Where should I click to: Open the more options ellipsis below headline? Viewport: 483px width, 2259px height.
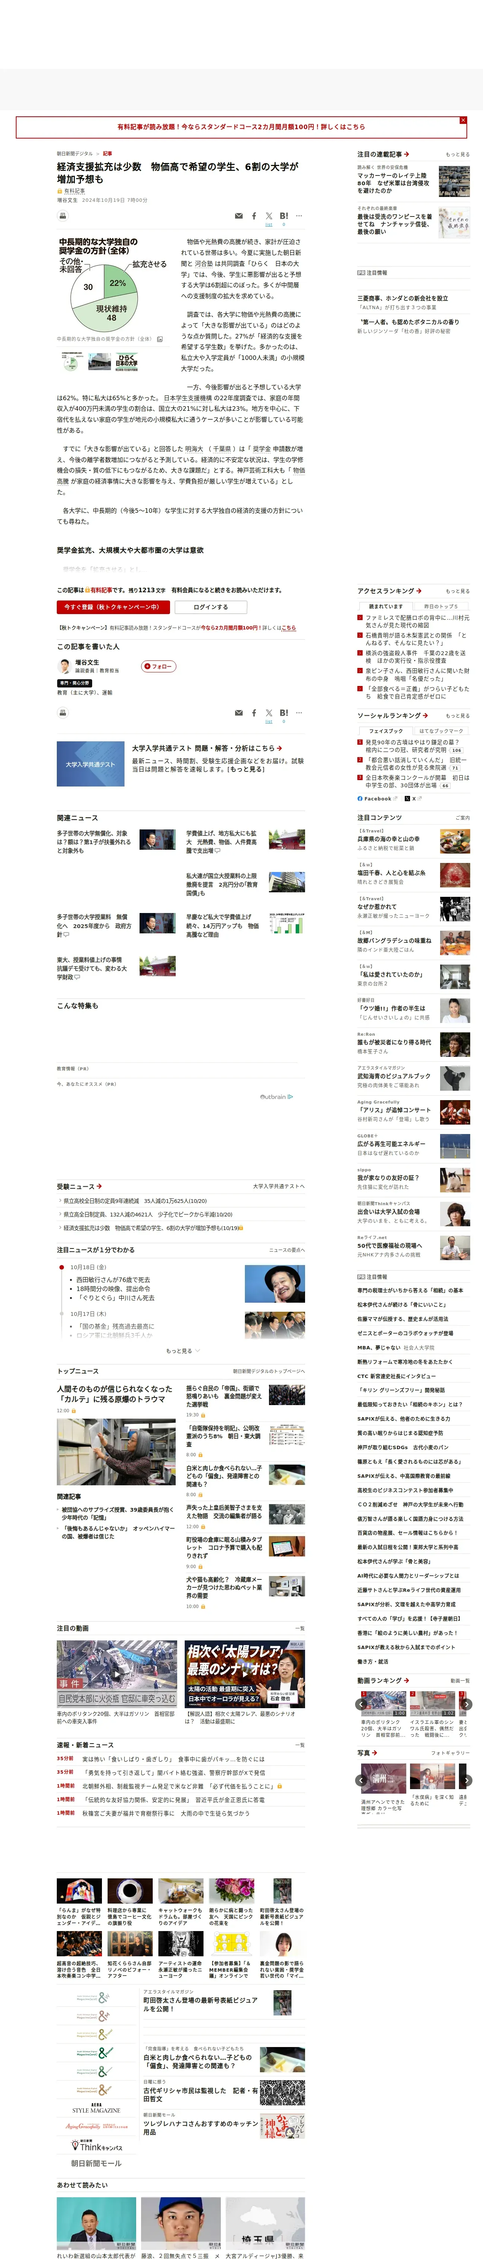coord(299,215)
